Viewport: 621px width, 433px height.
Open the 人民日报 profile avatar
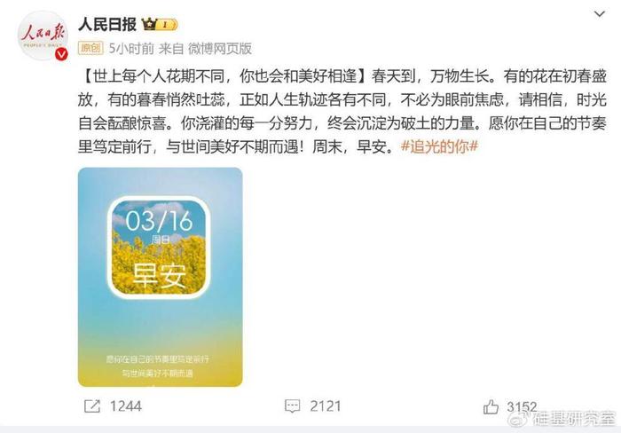(43, 36)
